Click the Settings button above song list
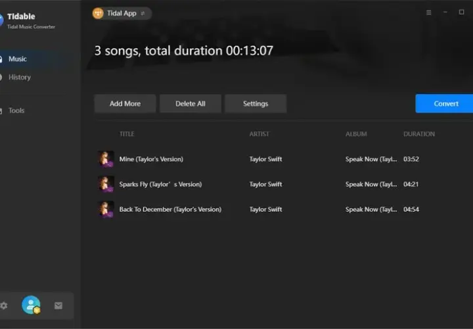473x329 pixels. (256, 103)
